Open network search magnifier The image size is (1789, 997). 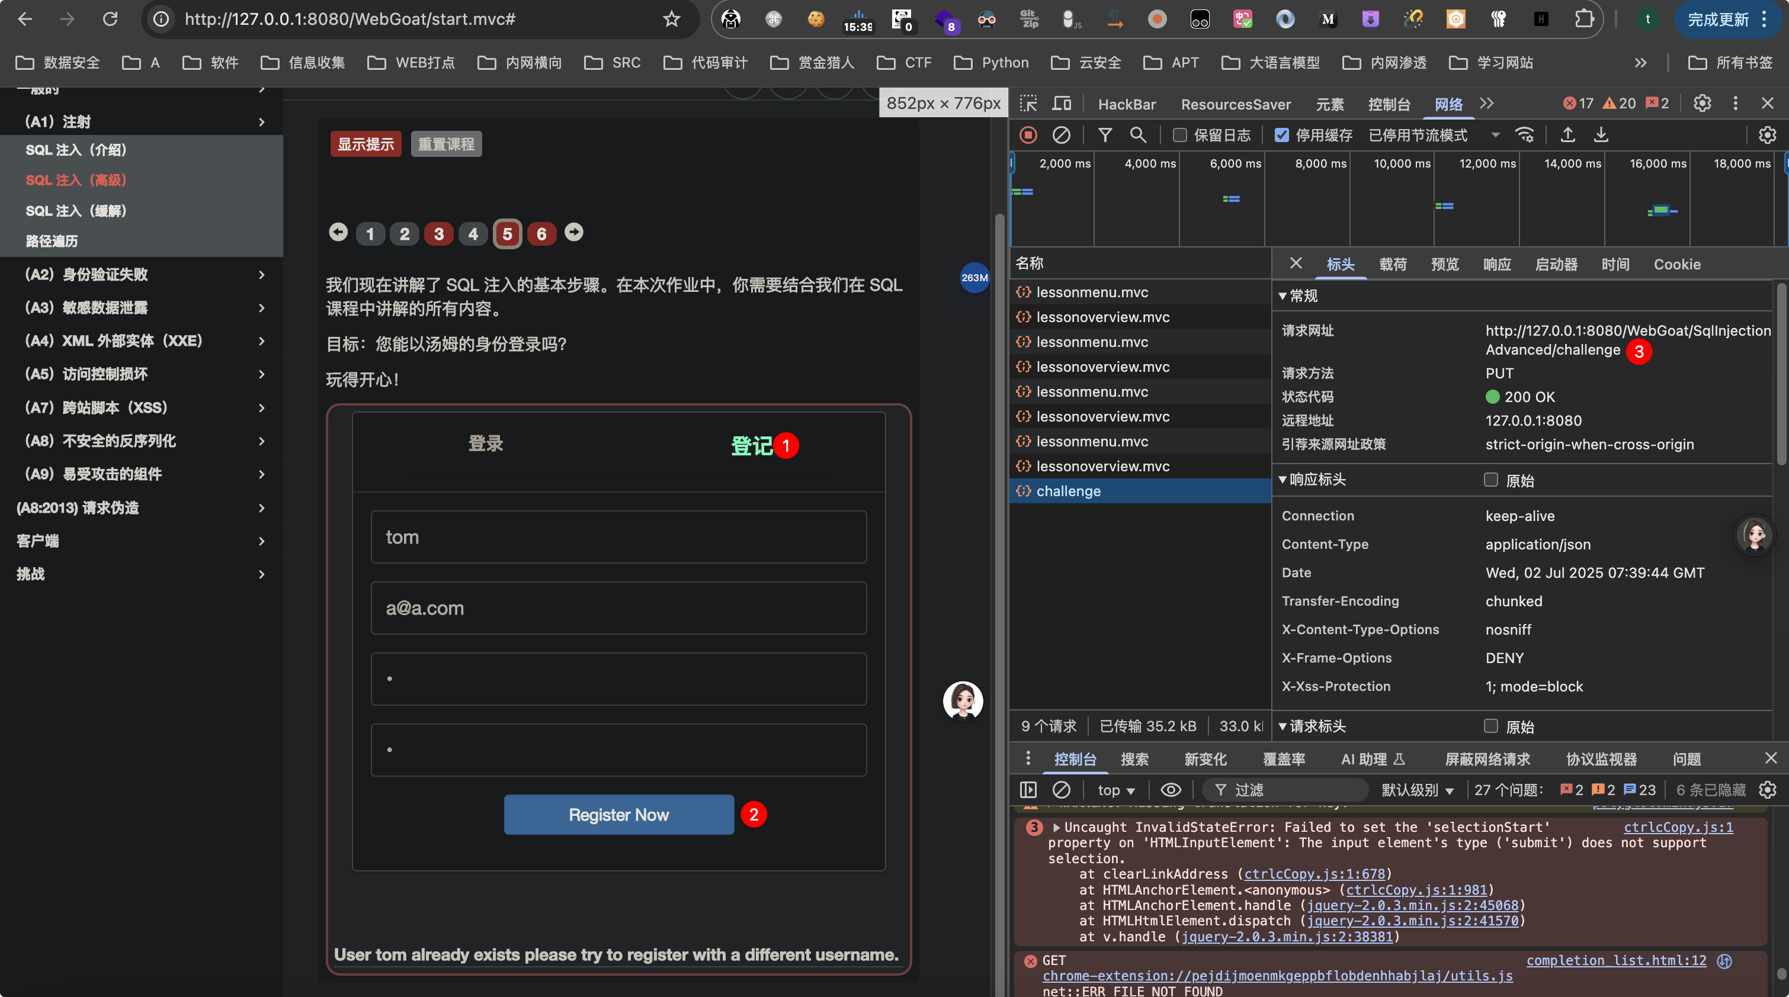point(1137,136)
